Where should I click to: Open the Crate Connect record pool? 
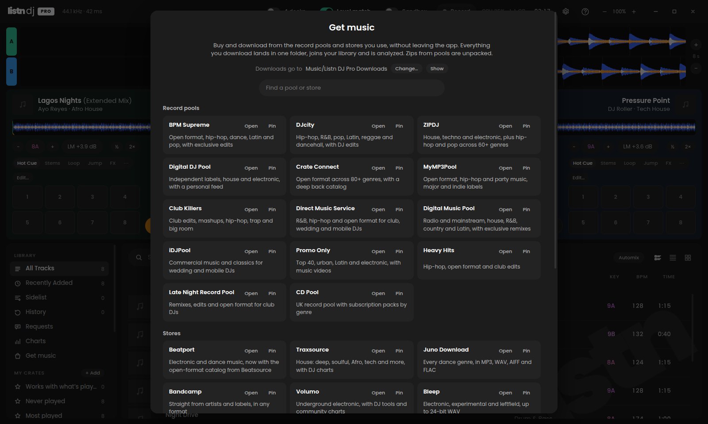[x=378, y=168]
